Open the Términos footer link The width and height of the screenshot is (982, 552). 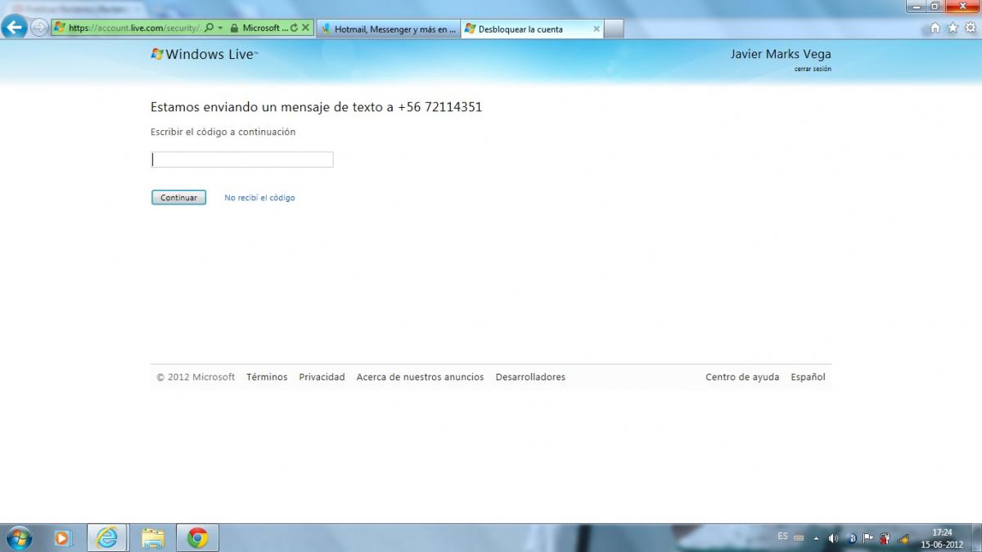coord(267,377)
